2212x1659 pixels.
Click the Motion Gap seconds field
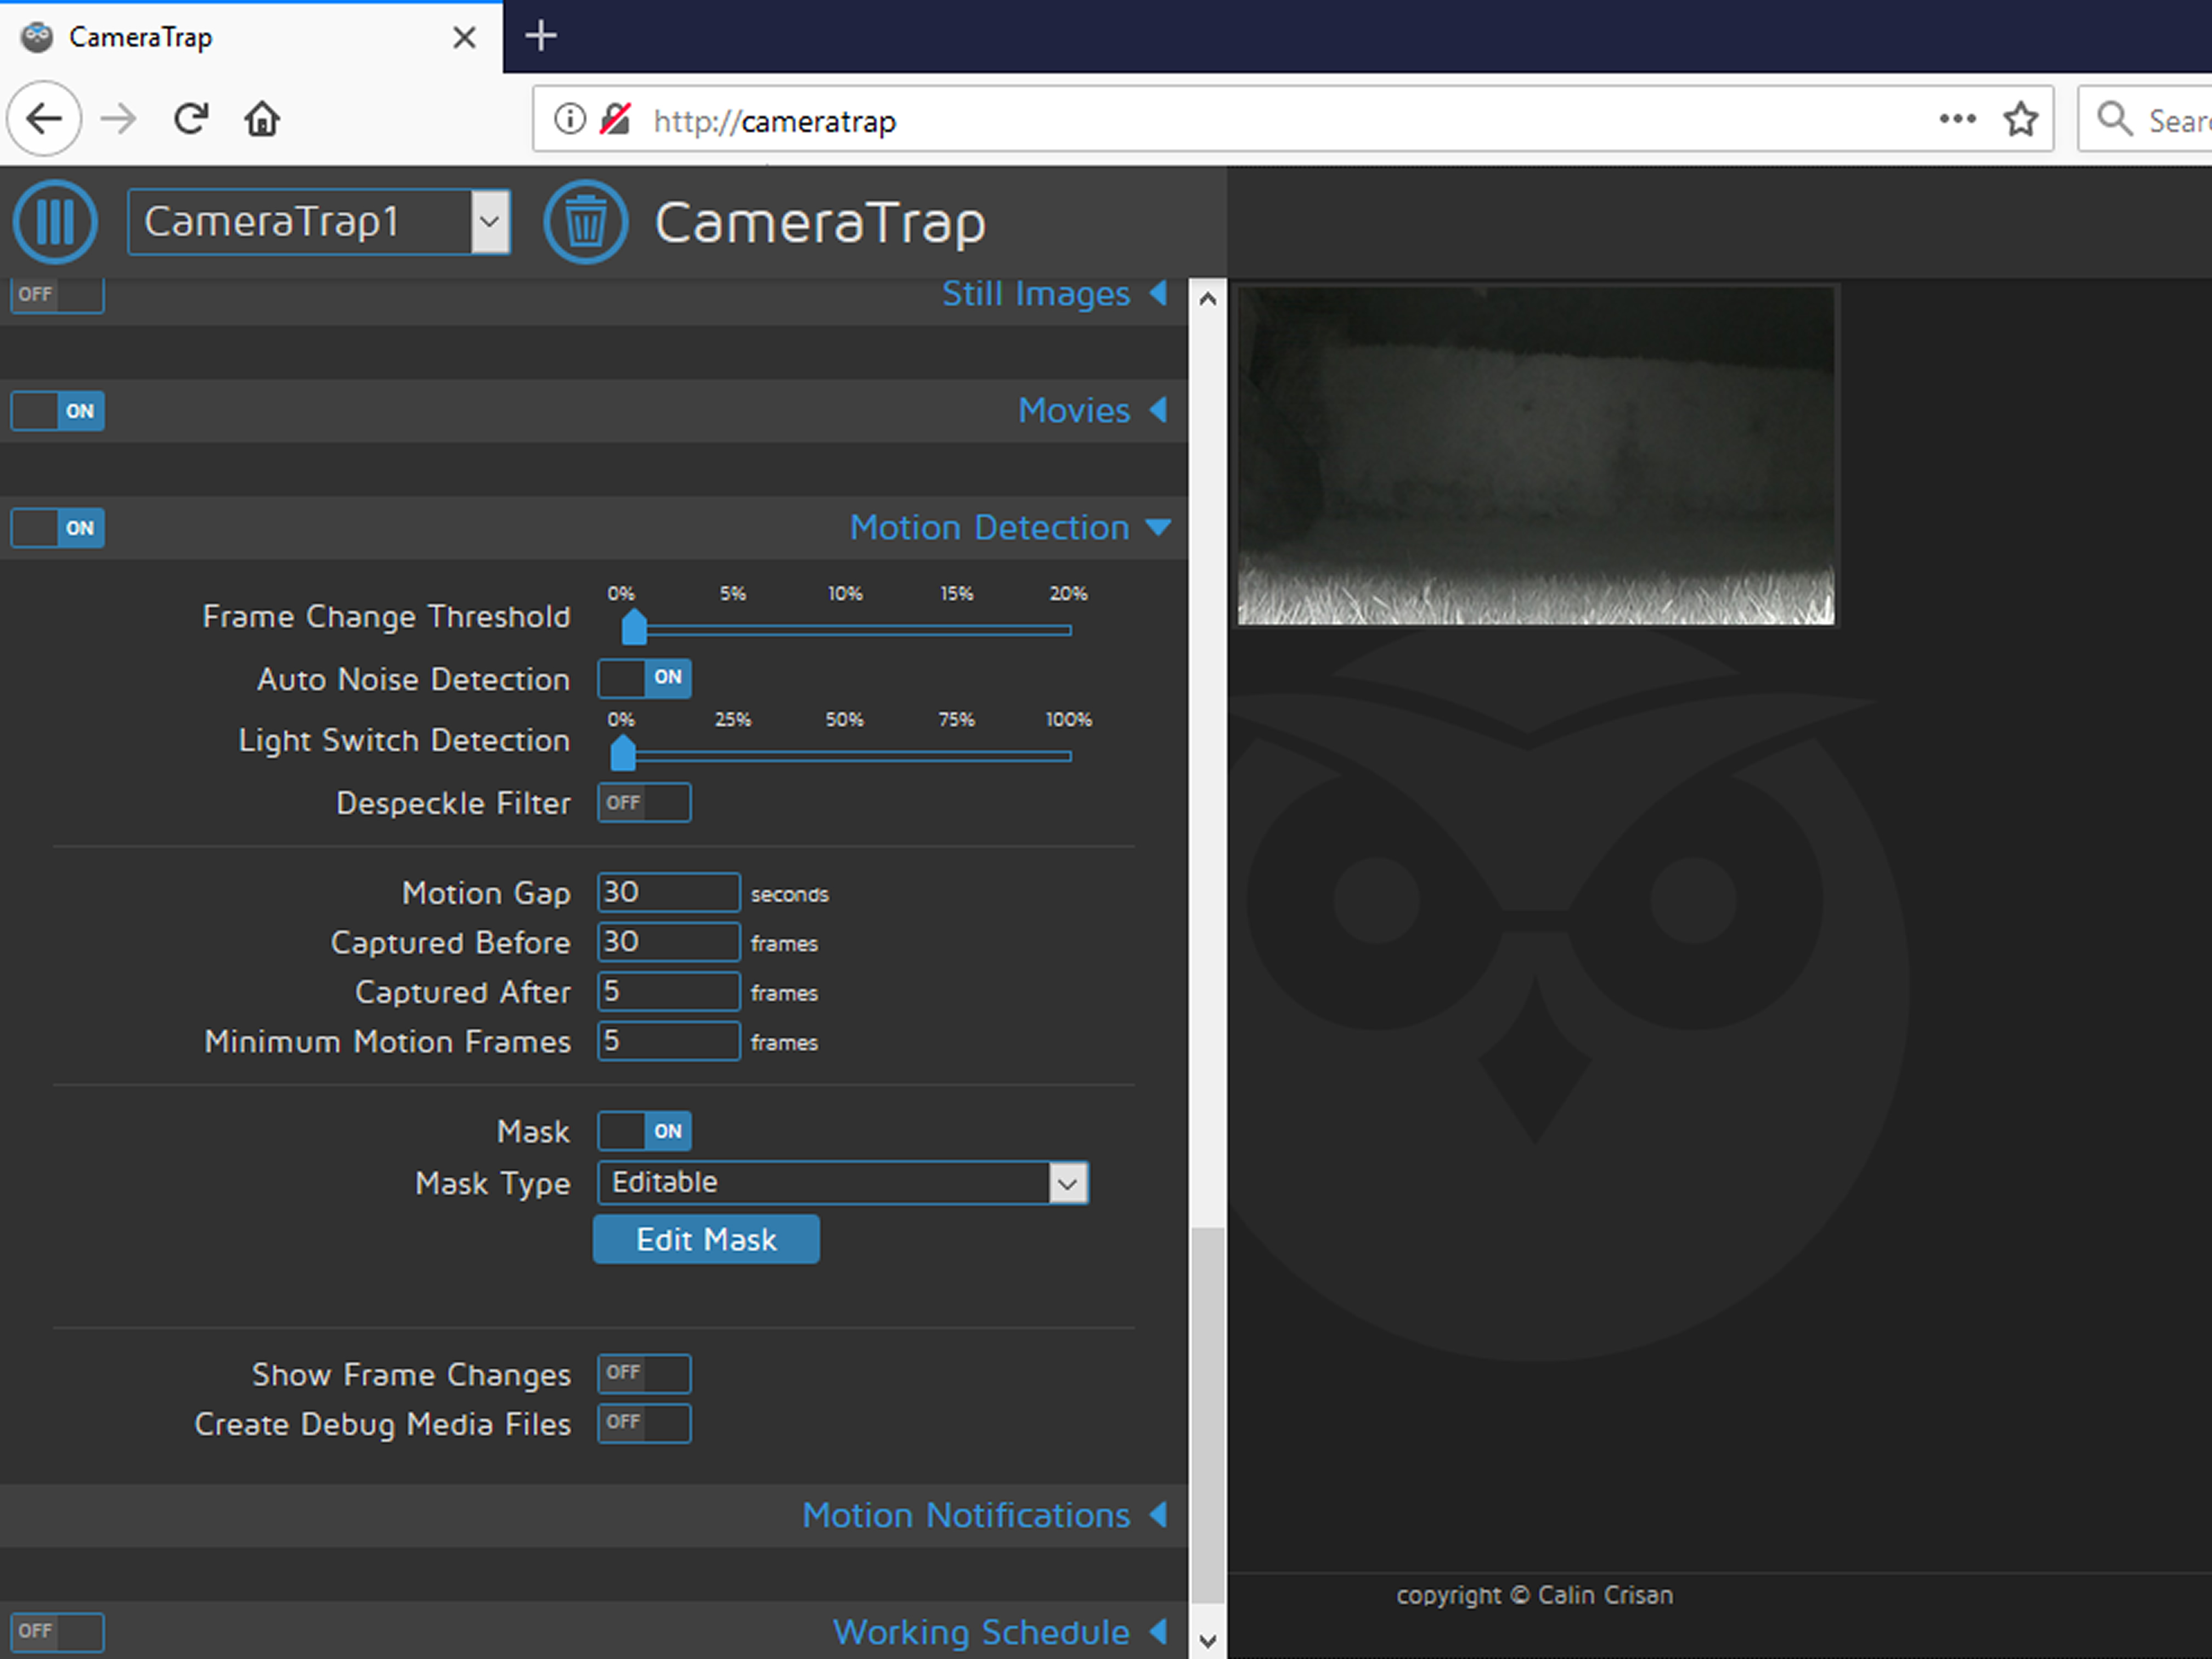[668, 892]
